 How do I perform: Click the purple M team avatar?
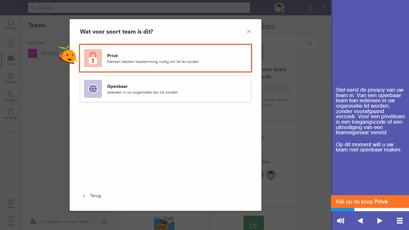tap(33, 53)
